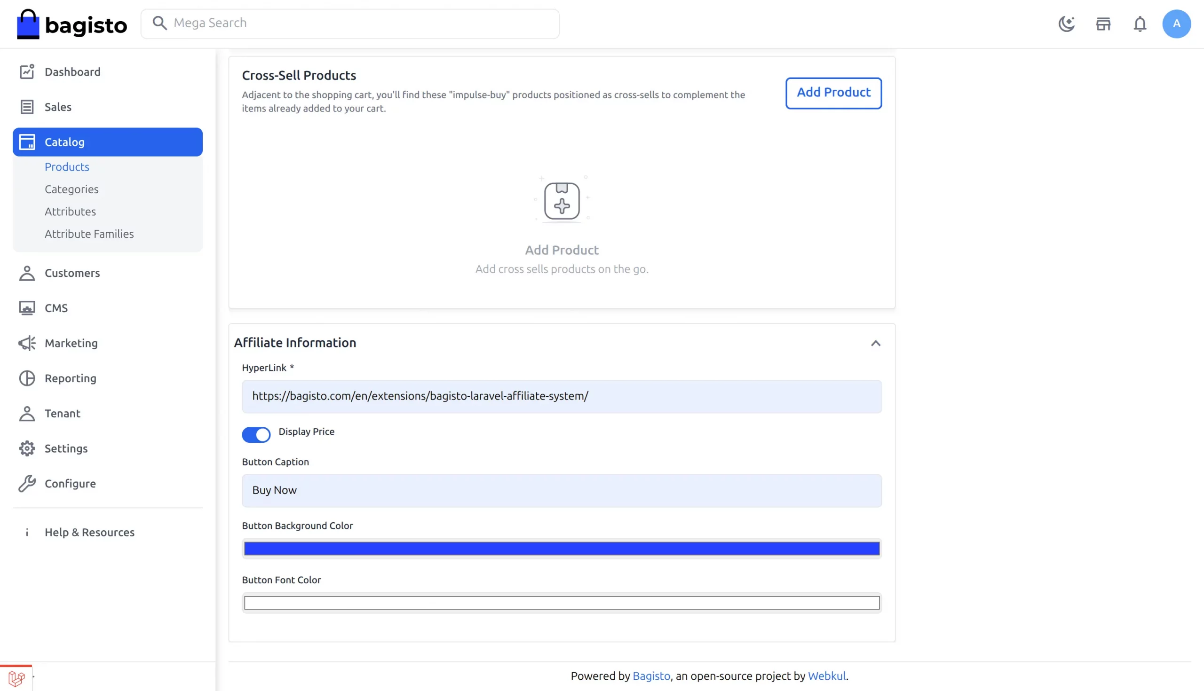Click the CMS monitor icon

[27, 308]
